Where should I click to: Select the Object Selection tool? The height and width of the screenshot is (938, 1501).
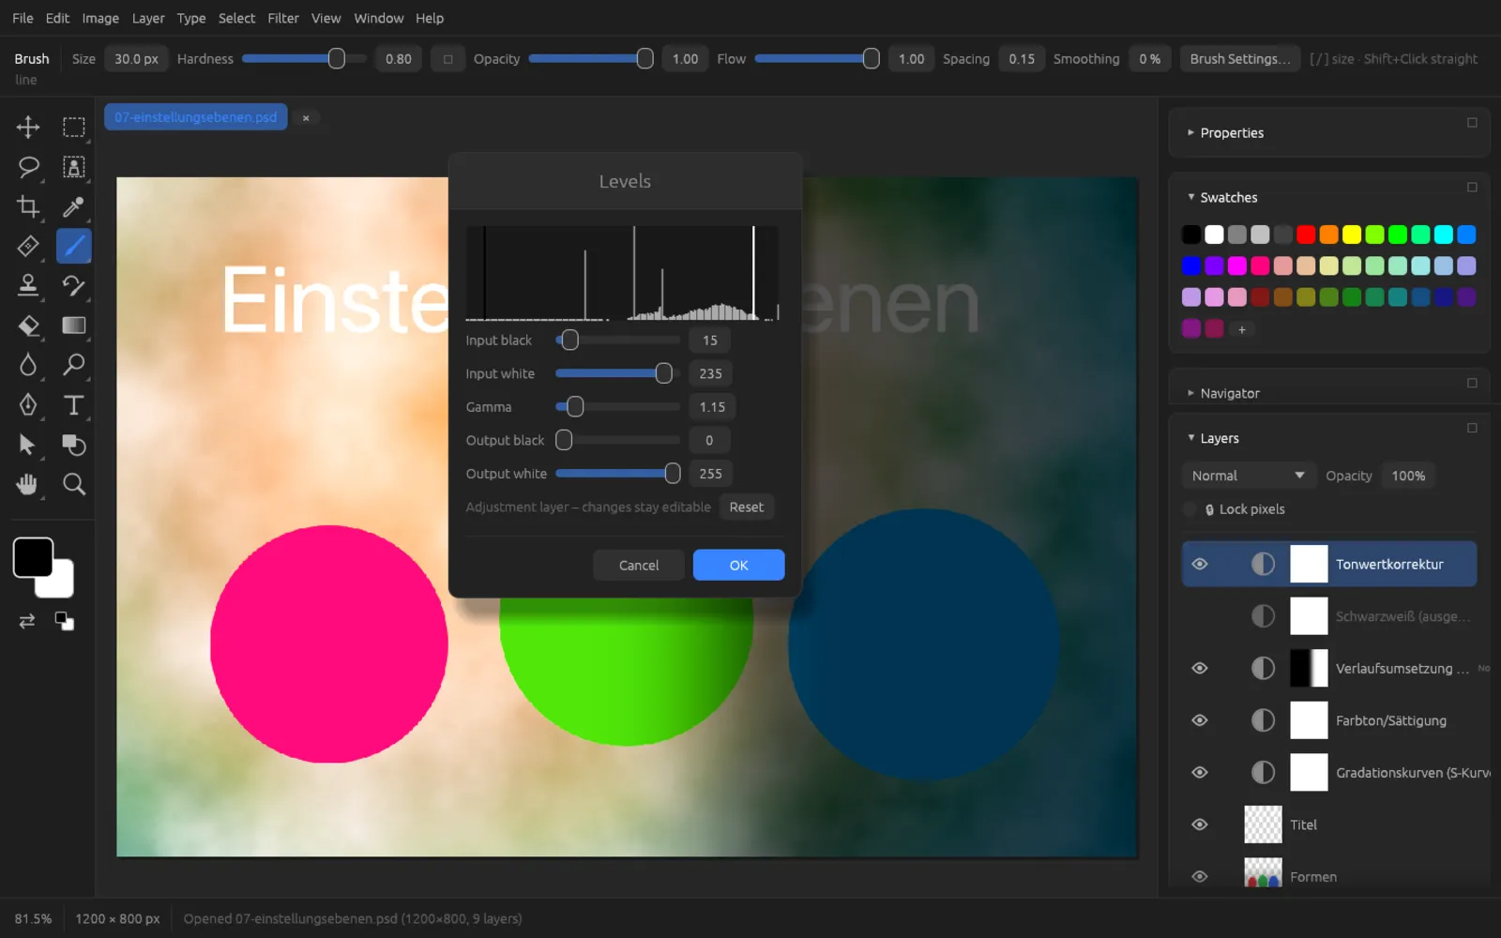tap(73, 167)
